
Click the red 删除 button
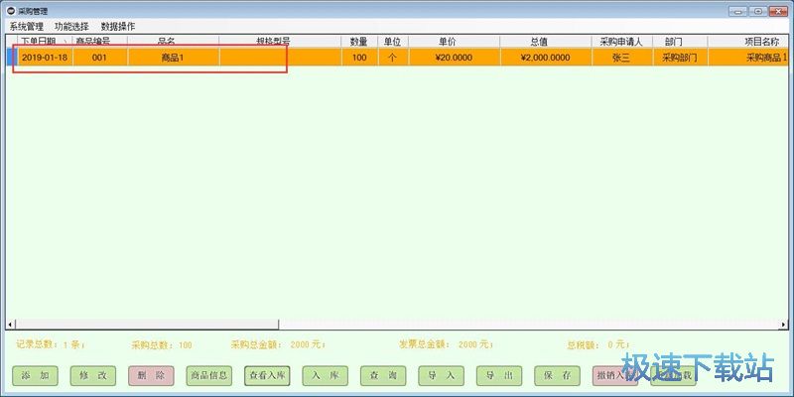pos(151,376)
